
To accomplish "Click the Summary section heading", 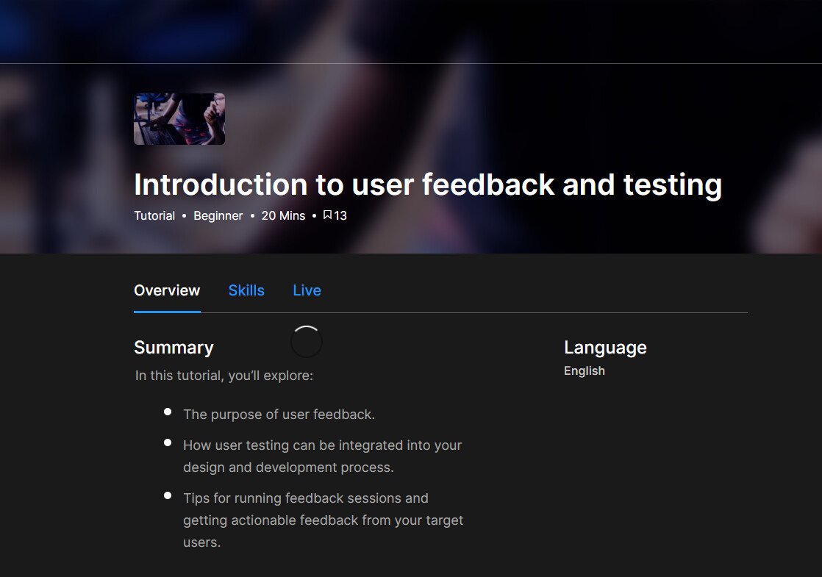I will click(x=174, y=348).
